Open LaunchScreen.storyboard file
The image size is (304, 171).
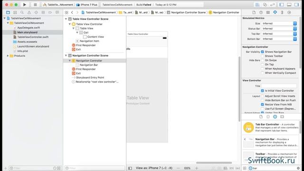coord(33,47)
